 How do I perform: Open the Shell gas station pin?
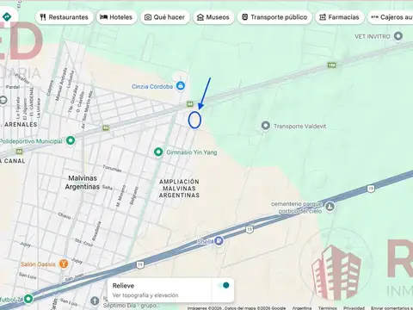click(x=219, y=241)
